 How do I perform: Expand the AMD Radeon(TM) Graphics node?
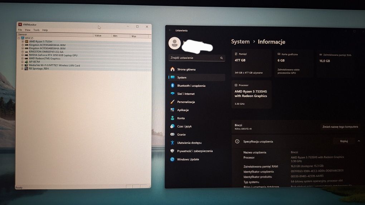click(23, 58)
